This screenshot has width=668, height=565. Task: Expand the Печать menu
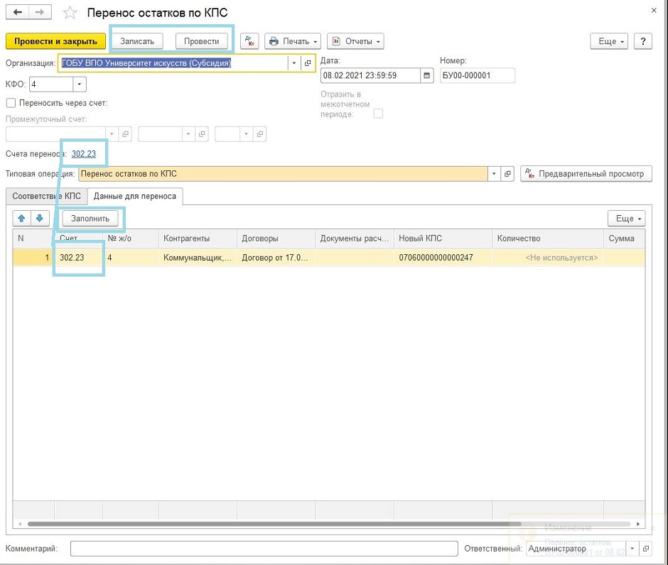[293, 41]
